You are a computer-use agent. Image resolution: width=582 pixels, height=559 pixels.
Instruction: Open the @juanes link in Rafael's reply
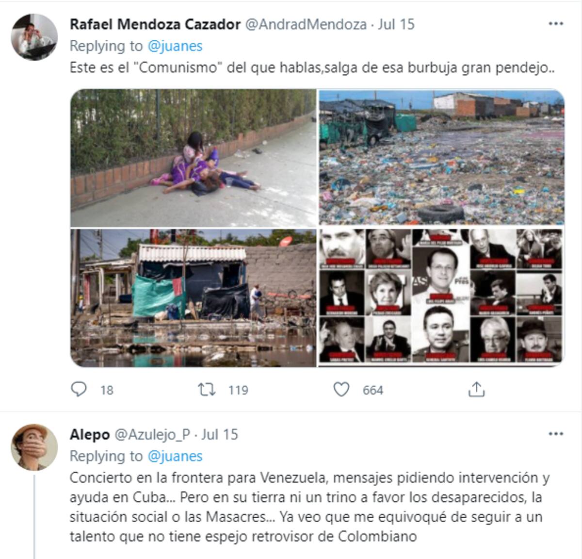(175, 46)
